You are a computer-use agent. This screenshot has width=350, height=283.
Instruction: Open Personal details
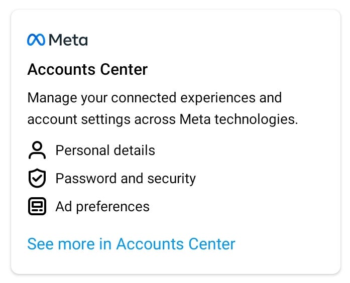pos(105,150)
